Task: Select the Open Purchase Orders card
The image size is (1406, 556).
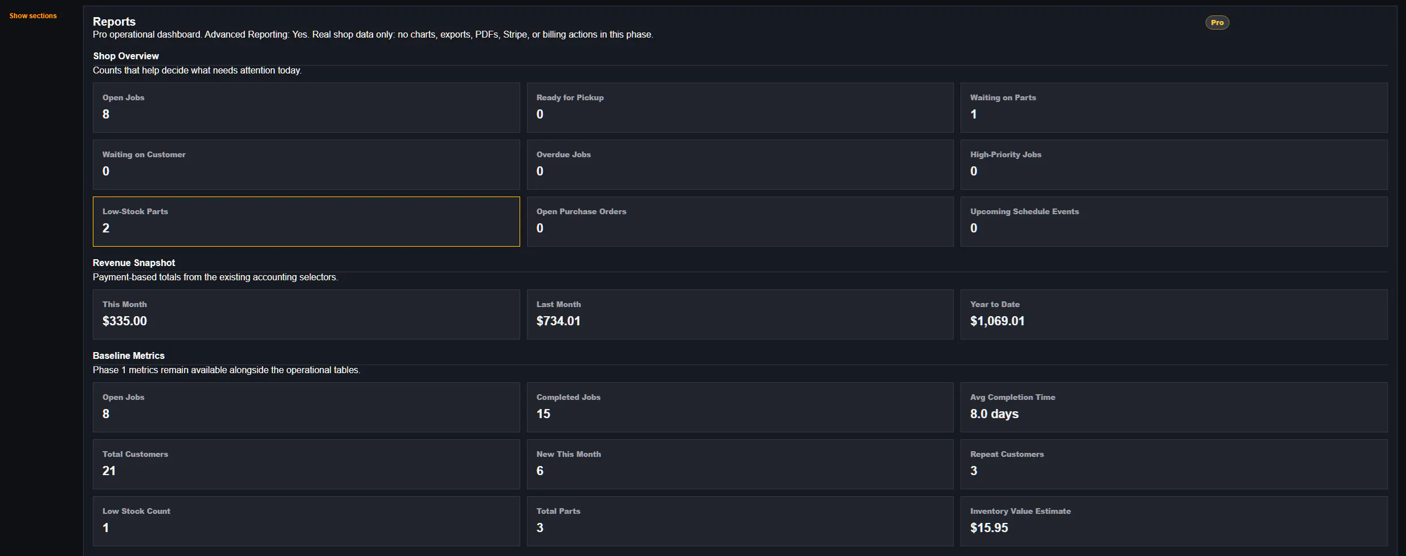Action: (740, 222)
